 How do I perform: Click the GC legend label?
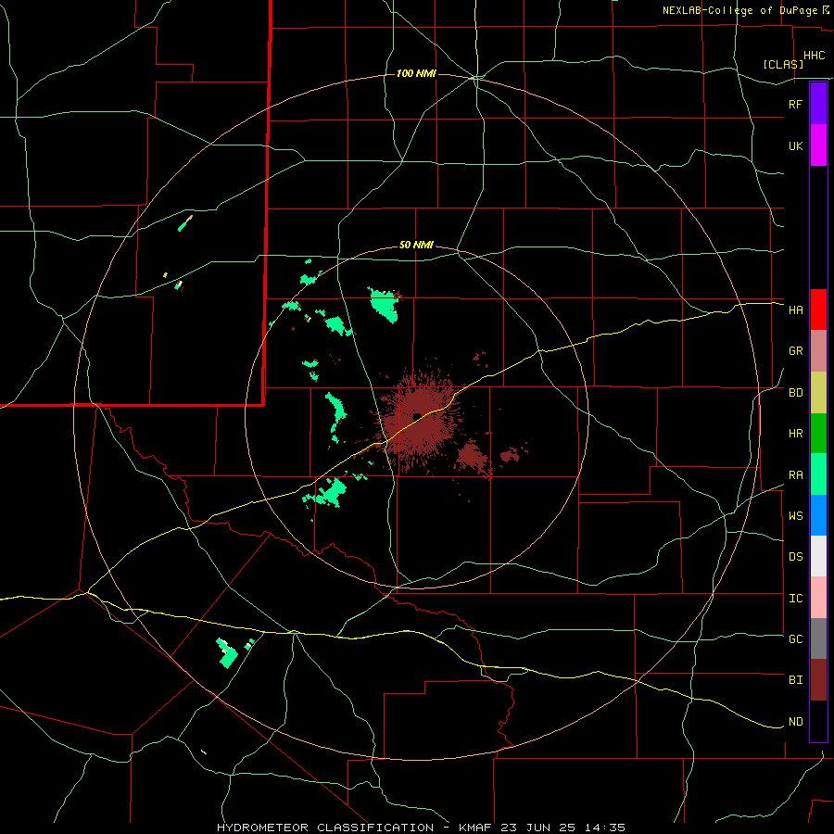tap(795, 638)
